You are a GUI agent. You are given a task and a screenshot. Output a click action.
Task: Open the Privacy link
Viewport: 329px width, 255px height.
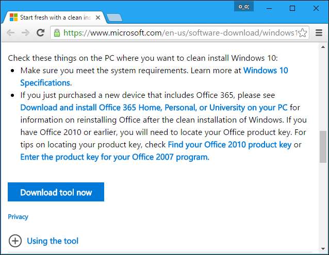tap(18, 217)
